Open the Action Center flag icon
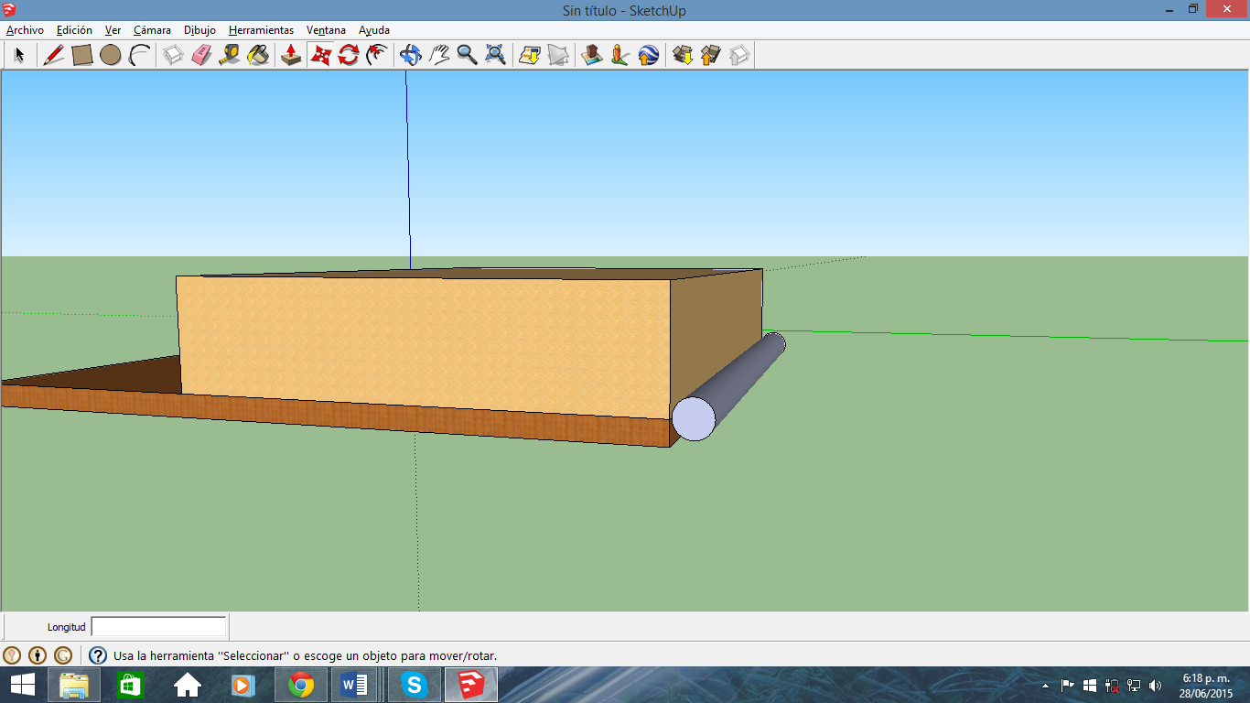Viewport: 1250px width, 703px height. (x=1068, y=686)
